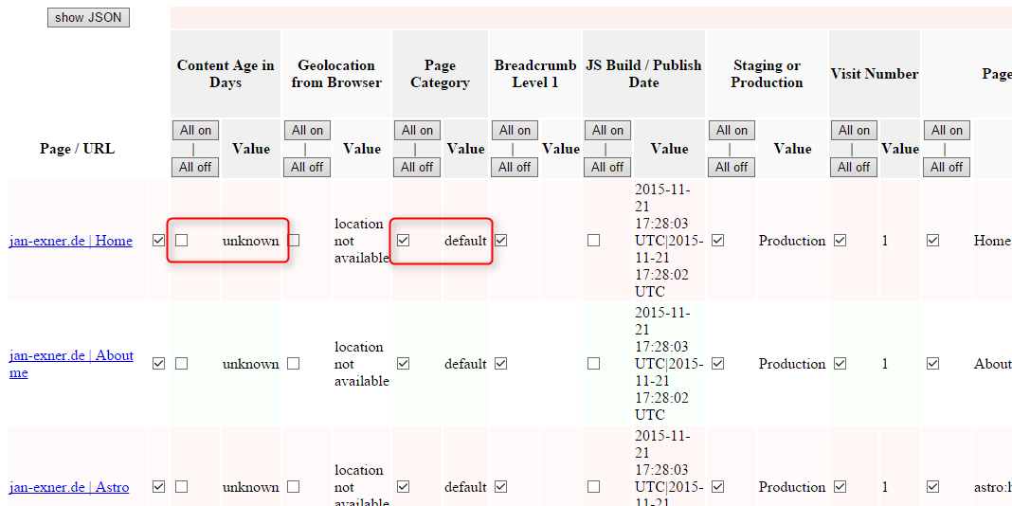Viewport: 1012px width, 506px height.
Task: Check Geolocation checkbox in About me row
Action: tap(294, 364)
